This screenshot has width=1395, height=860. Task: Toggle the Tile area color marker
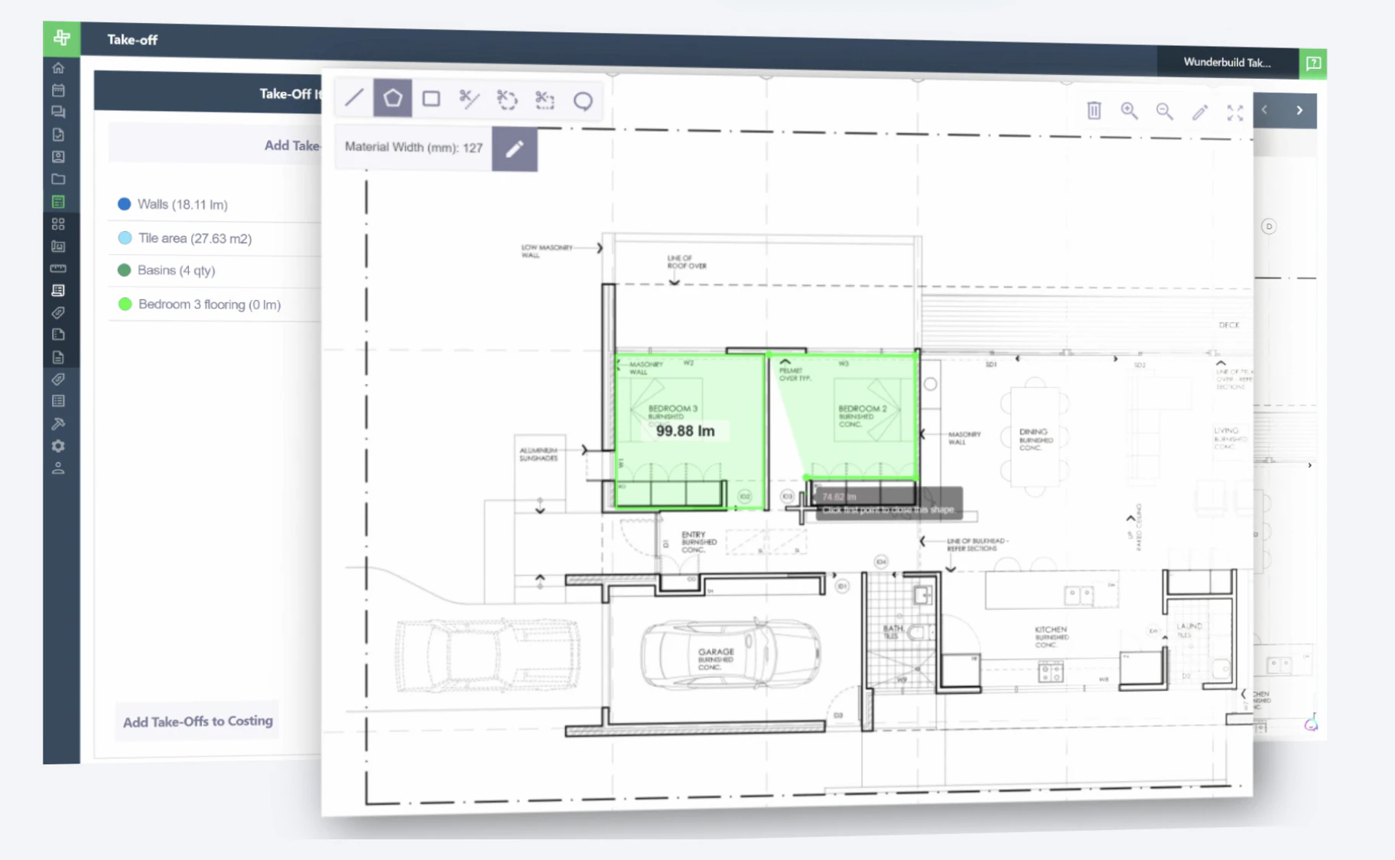[124, 238]
